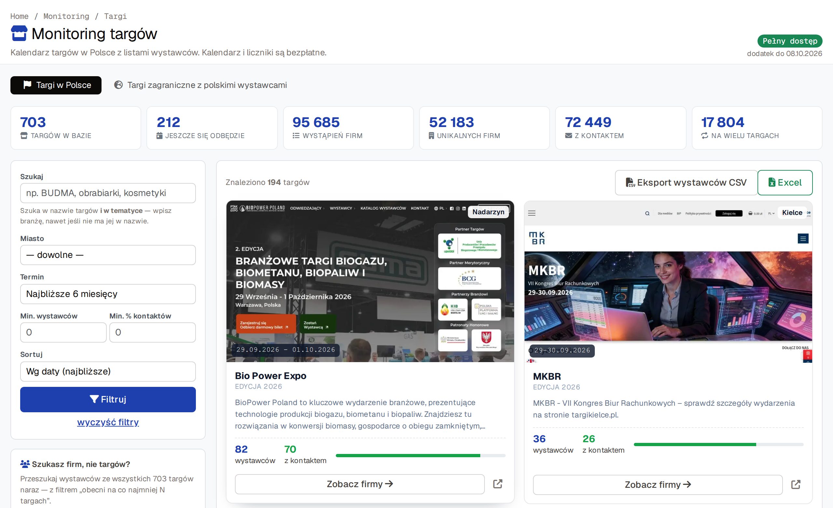The width and height of the screenshot is (833, 508).
Task: Click the people icon beside Szukasz firm
Action: tap(25, 464)
